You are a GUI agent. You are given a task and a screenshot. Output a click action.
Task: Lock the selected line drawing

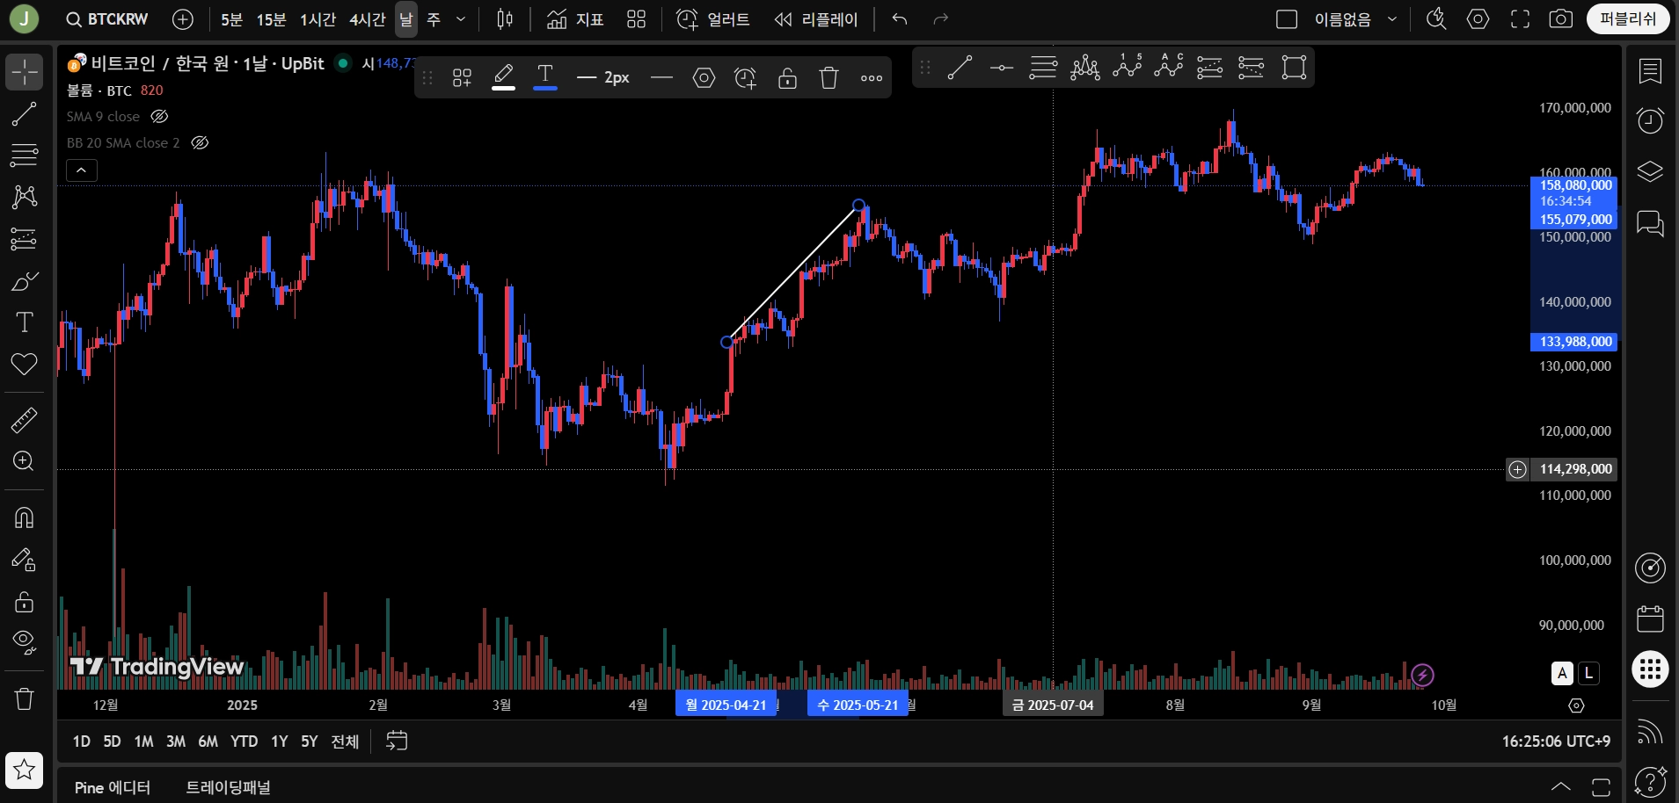[x=787, y=78]
